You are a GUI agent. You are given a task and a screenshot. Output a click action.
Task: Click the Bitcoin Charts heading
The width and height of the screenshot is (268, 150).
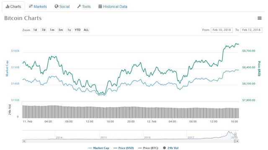click(23, 18)
